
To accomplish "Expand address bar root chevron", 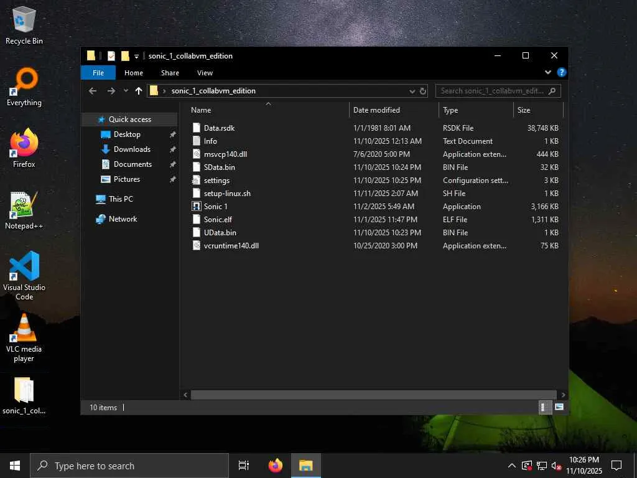I will coord(164,91).
